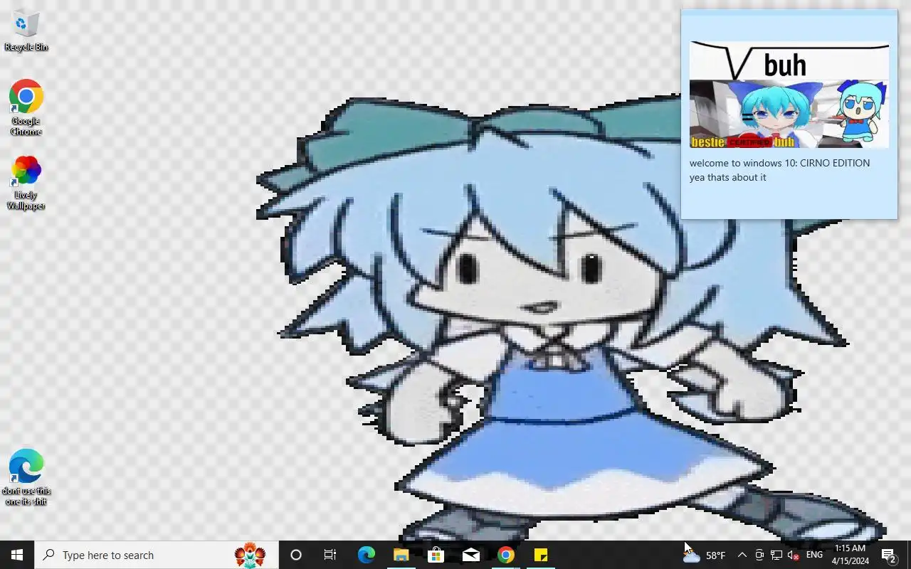Open Google Chrome from the taskbar
The width and height of the screenshot is (911, 569).
tap(506, 555)
